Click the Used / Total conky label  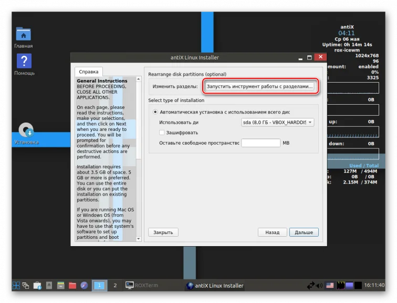point(364,166)
